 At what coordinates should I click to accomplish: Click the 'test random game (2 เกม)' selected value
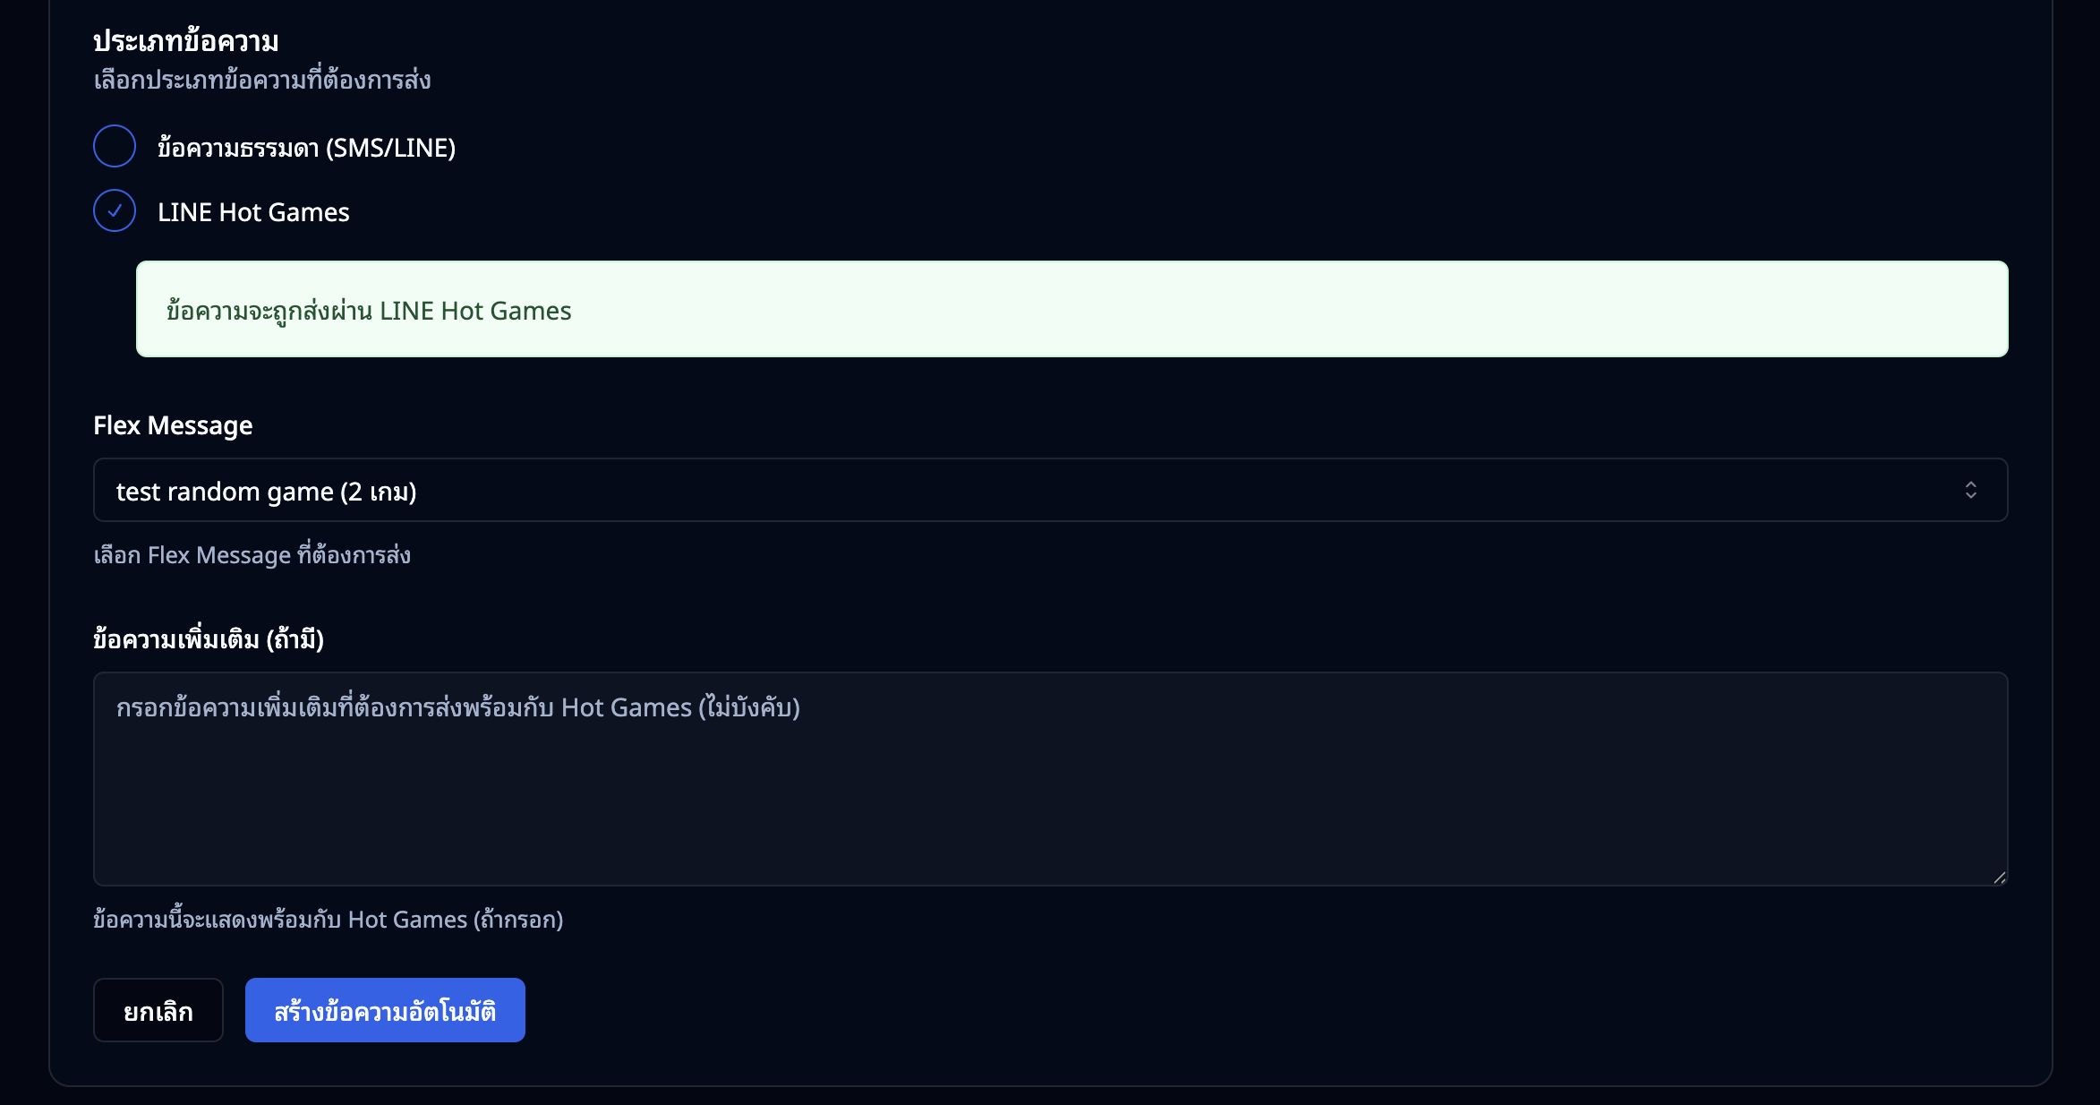pos(266,492)
